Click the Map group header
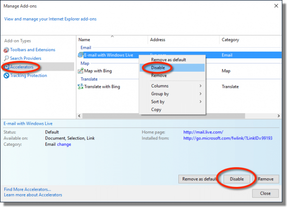The height and width of the screenshot is (207, 287). coord(85,64)
